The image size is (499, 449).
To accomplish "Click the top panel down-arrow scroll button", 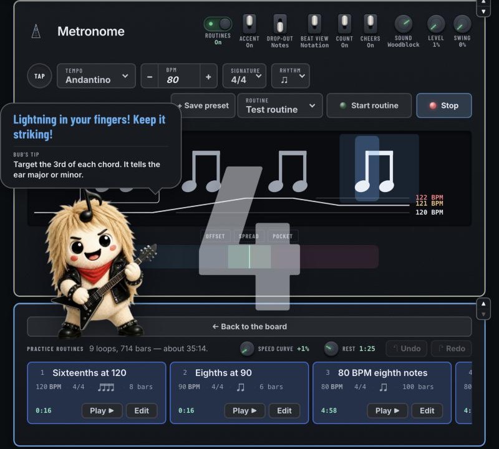I will [483, 11].
